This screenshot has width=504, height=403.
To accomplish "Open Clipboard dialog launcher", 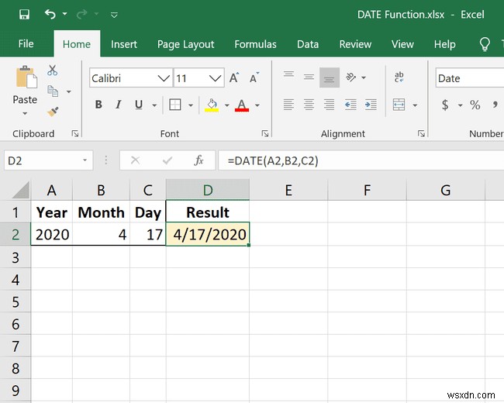I will click(75, 133).
